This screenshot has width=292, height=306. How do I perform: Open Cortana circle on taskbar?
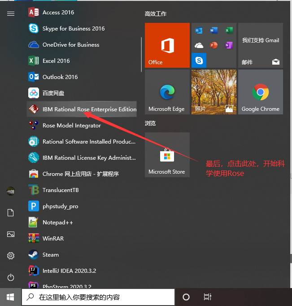(186, 297)
